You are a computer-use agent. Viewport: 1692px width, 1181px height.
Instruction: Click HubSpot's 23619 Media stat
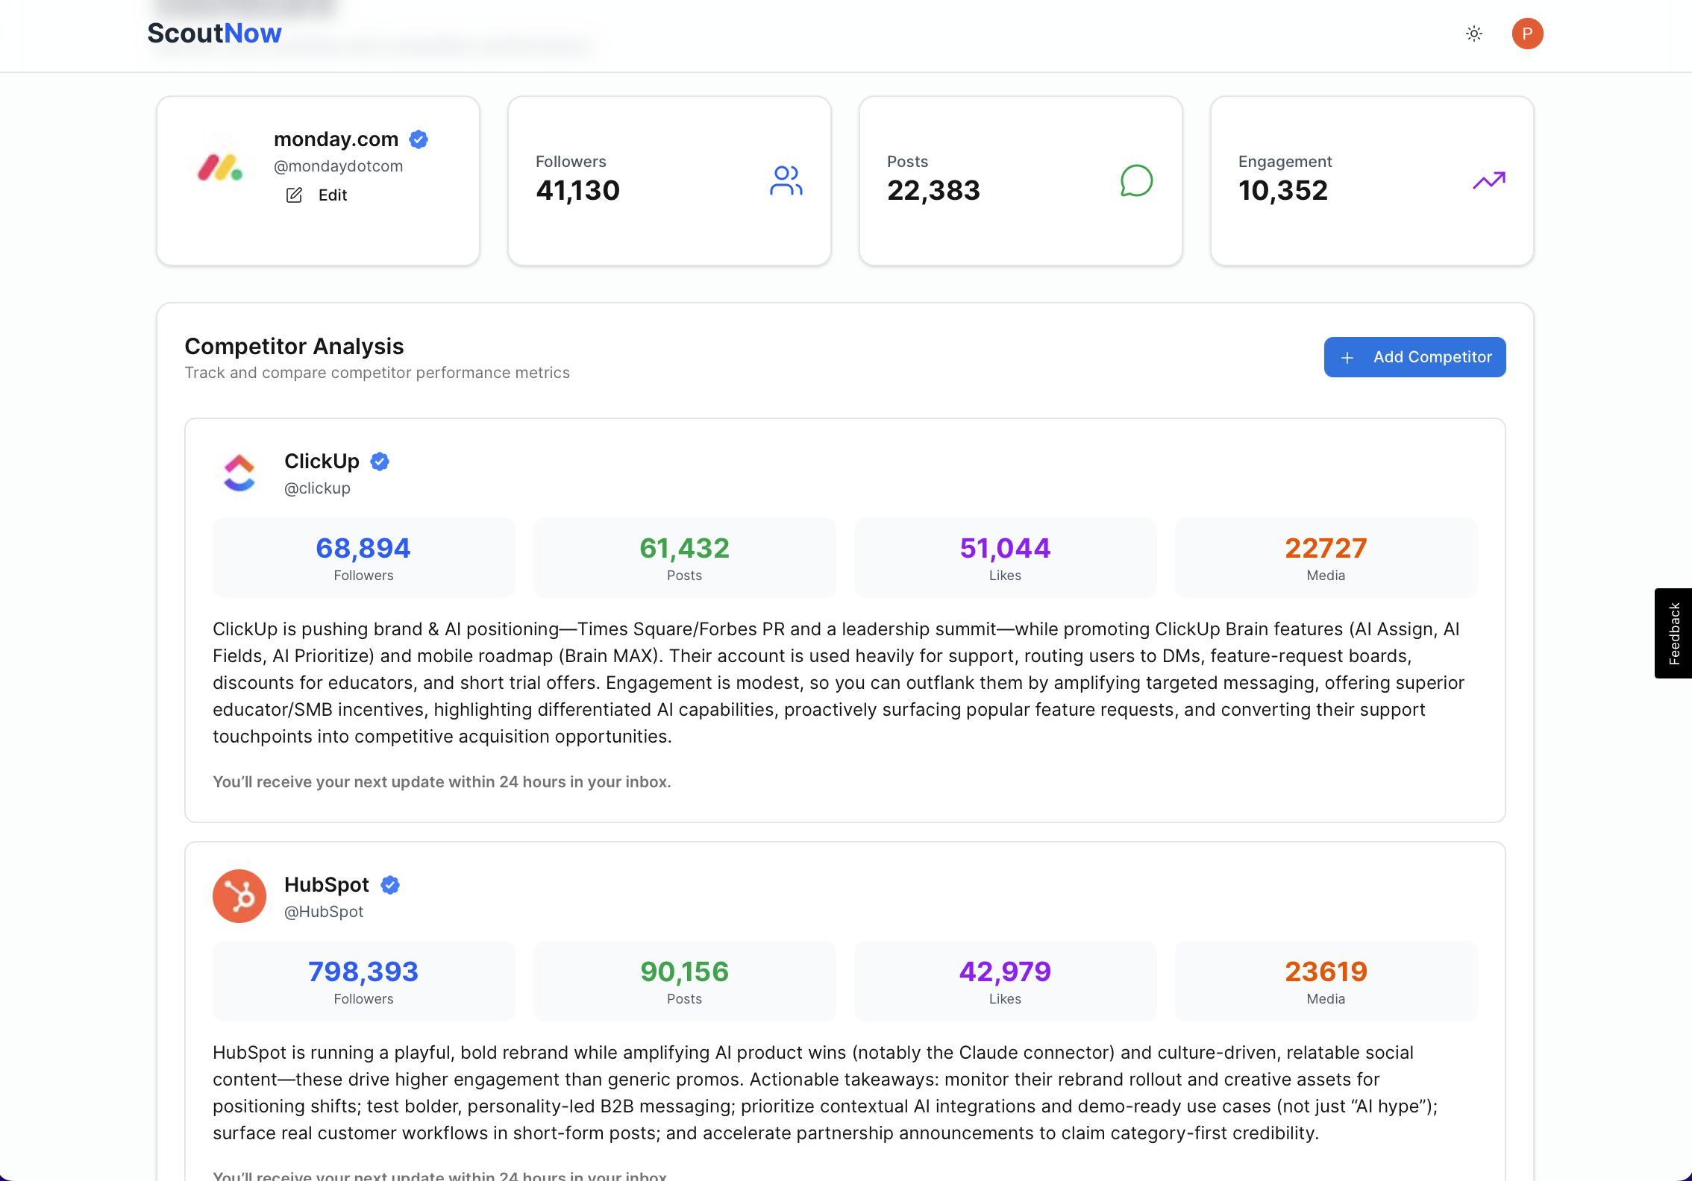[x=1326, y=980]
